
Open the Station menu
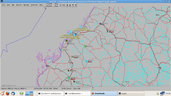coord(19,5)
